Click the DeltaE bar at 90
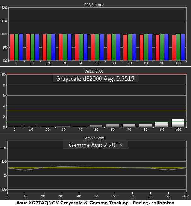This screenshot has height=206, width=191. pyautogui.click(x=161, y=125)
